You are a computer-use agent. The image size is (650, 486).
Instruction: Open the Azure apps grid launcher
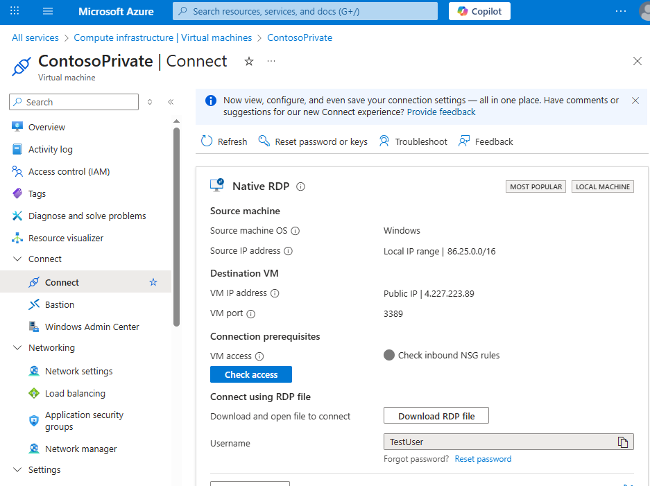pos(15,11)
